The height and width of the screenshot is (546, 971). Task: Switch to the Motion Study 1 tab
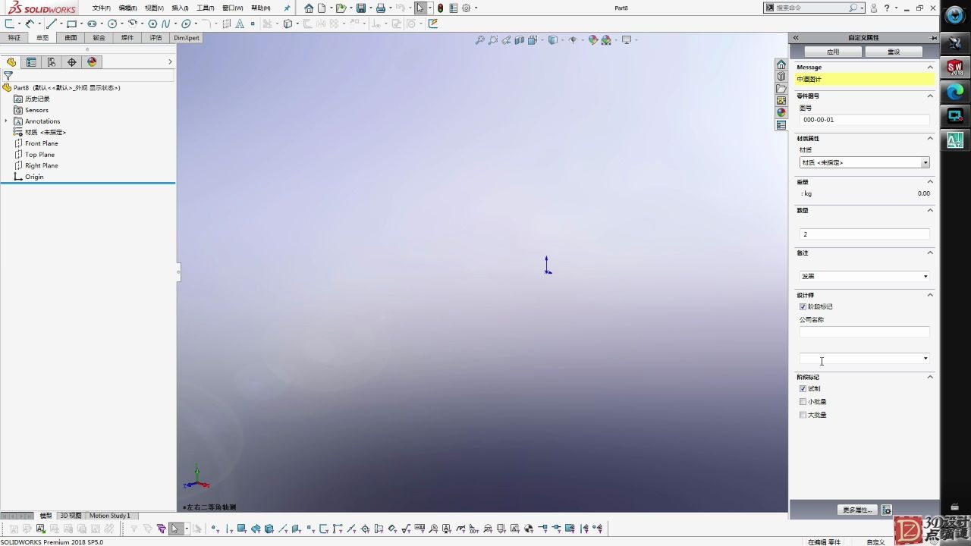point(110,516)
